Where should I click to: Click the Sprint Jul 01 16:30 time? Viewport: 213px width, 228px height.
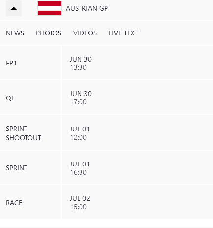tap(80, 168)
